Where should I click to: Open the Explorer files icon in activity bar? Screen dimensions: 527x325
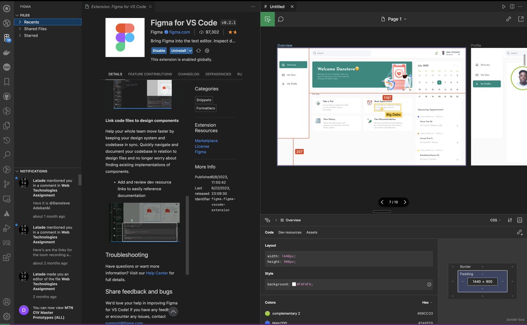point(7,125)
